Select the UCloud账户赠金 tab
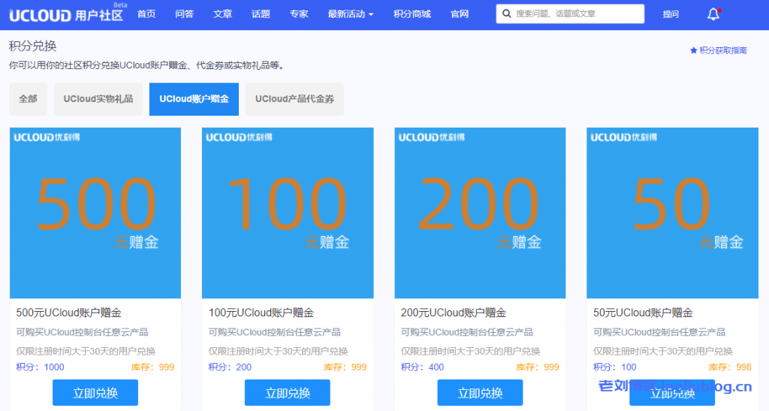 (x=194, y=99)
